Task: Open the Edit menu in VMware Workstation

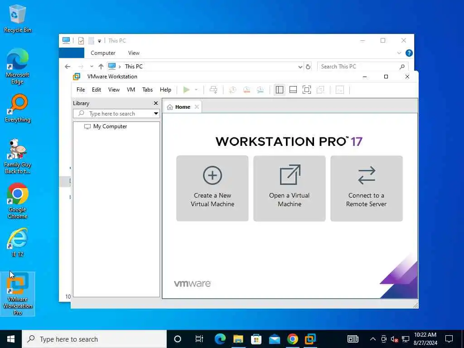Action: click(x=97, y=90)
